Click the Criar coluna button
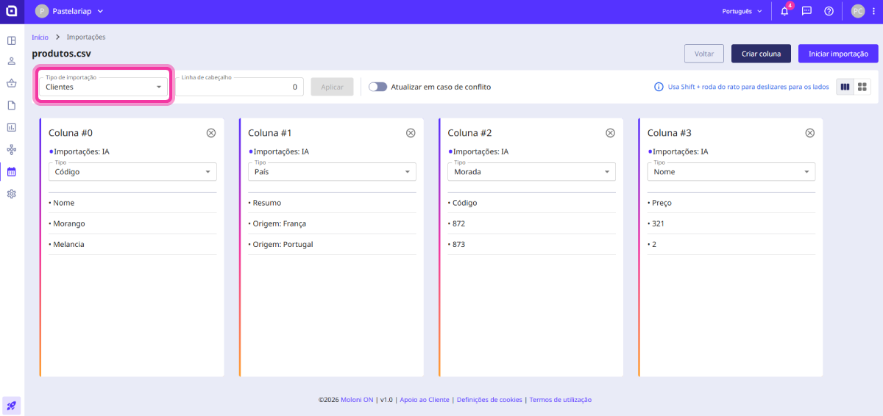Screen dimensions: 883x416 [x=761, y=54]
